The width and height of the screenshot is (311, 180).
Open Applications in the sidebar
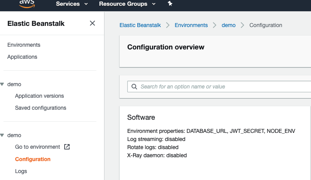pos(22,57)
